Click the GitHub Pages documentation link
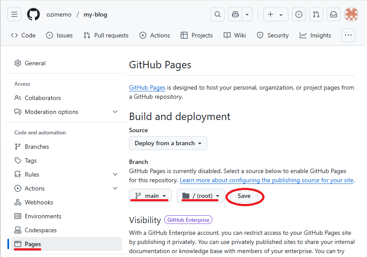 point(147,87)
